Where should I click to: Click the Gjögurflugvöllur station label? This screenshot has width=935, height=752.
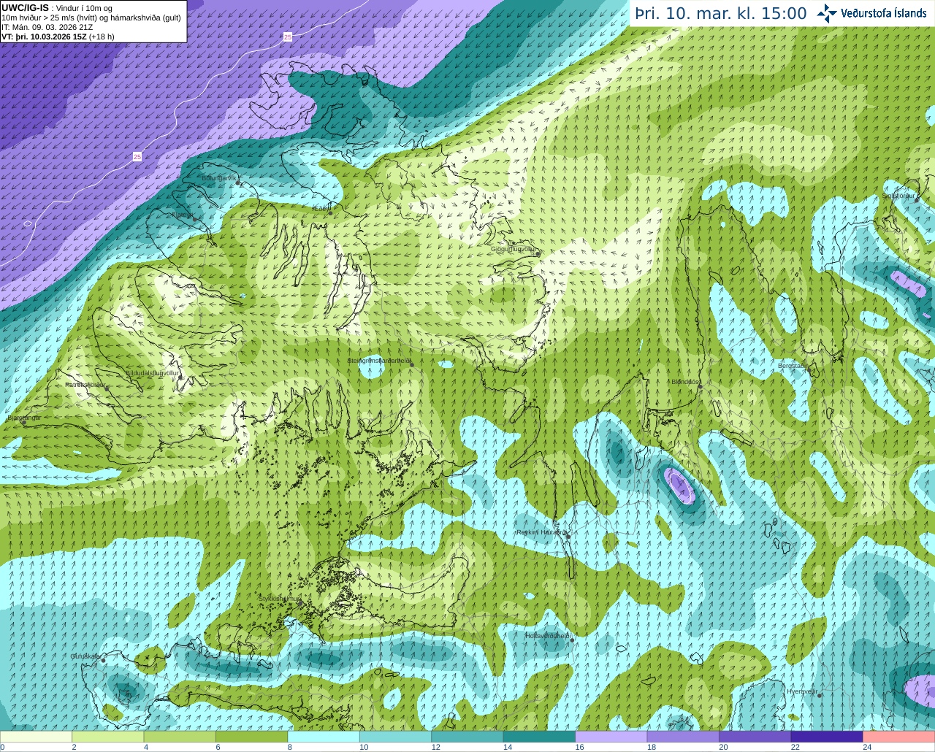(x=514, y=249)
